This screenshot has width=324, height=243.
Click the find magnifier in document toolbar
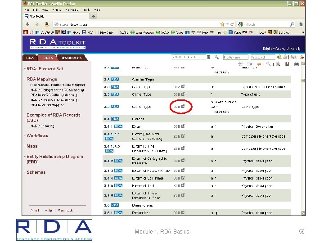(x=268, y=64)
